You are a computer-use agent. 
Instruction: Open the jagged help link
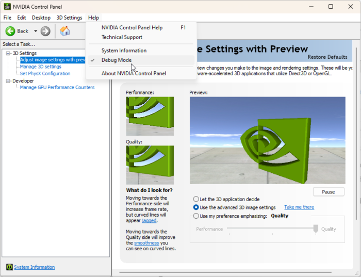149,221
